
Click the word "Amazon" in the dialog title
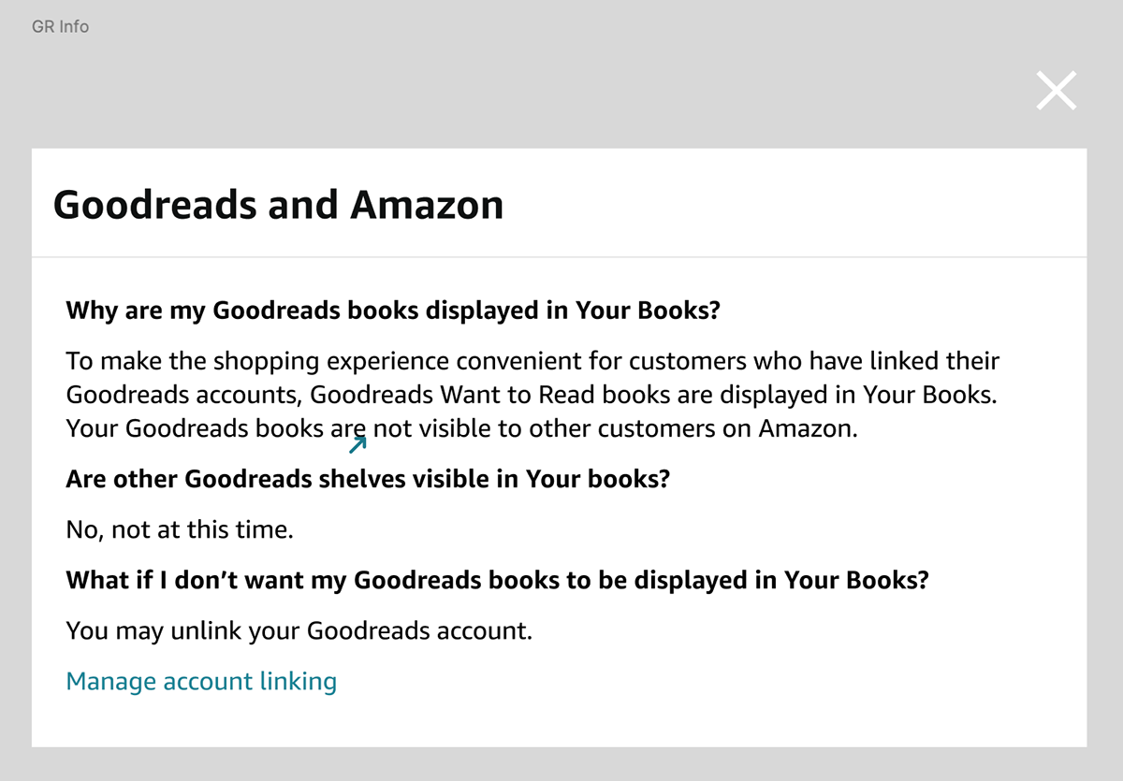click(427, 205)
